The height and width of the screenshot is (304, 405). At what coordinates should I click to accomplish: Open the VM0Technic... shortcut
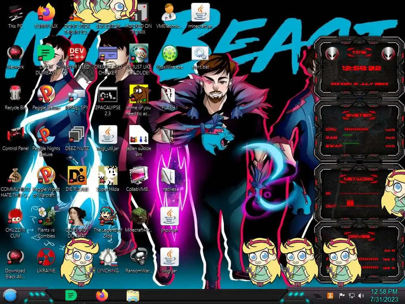click(x=169, y=15)
